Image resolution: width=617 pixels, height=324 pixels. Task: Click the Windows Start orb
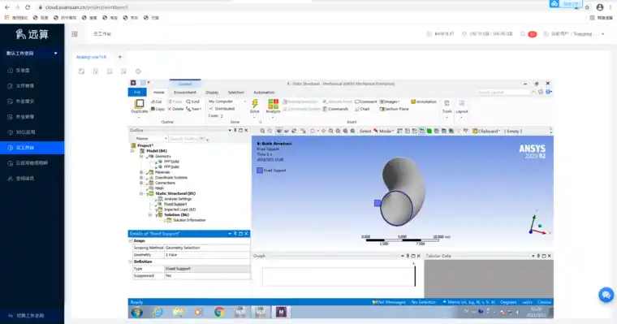click(x=137, y=312)
